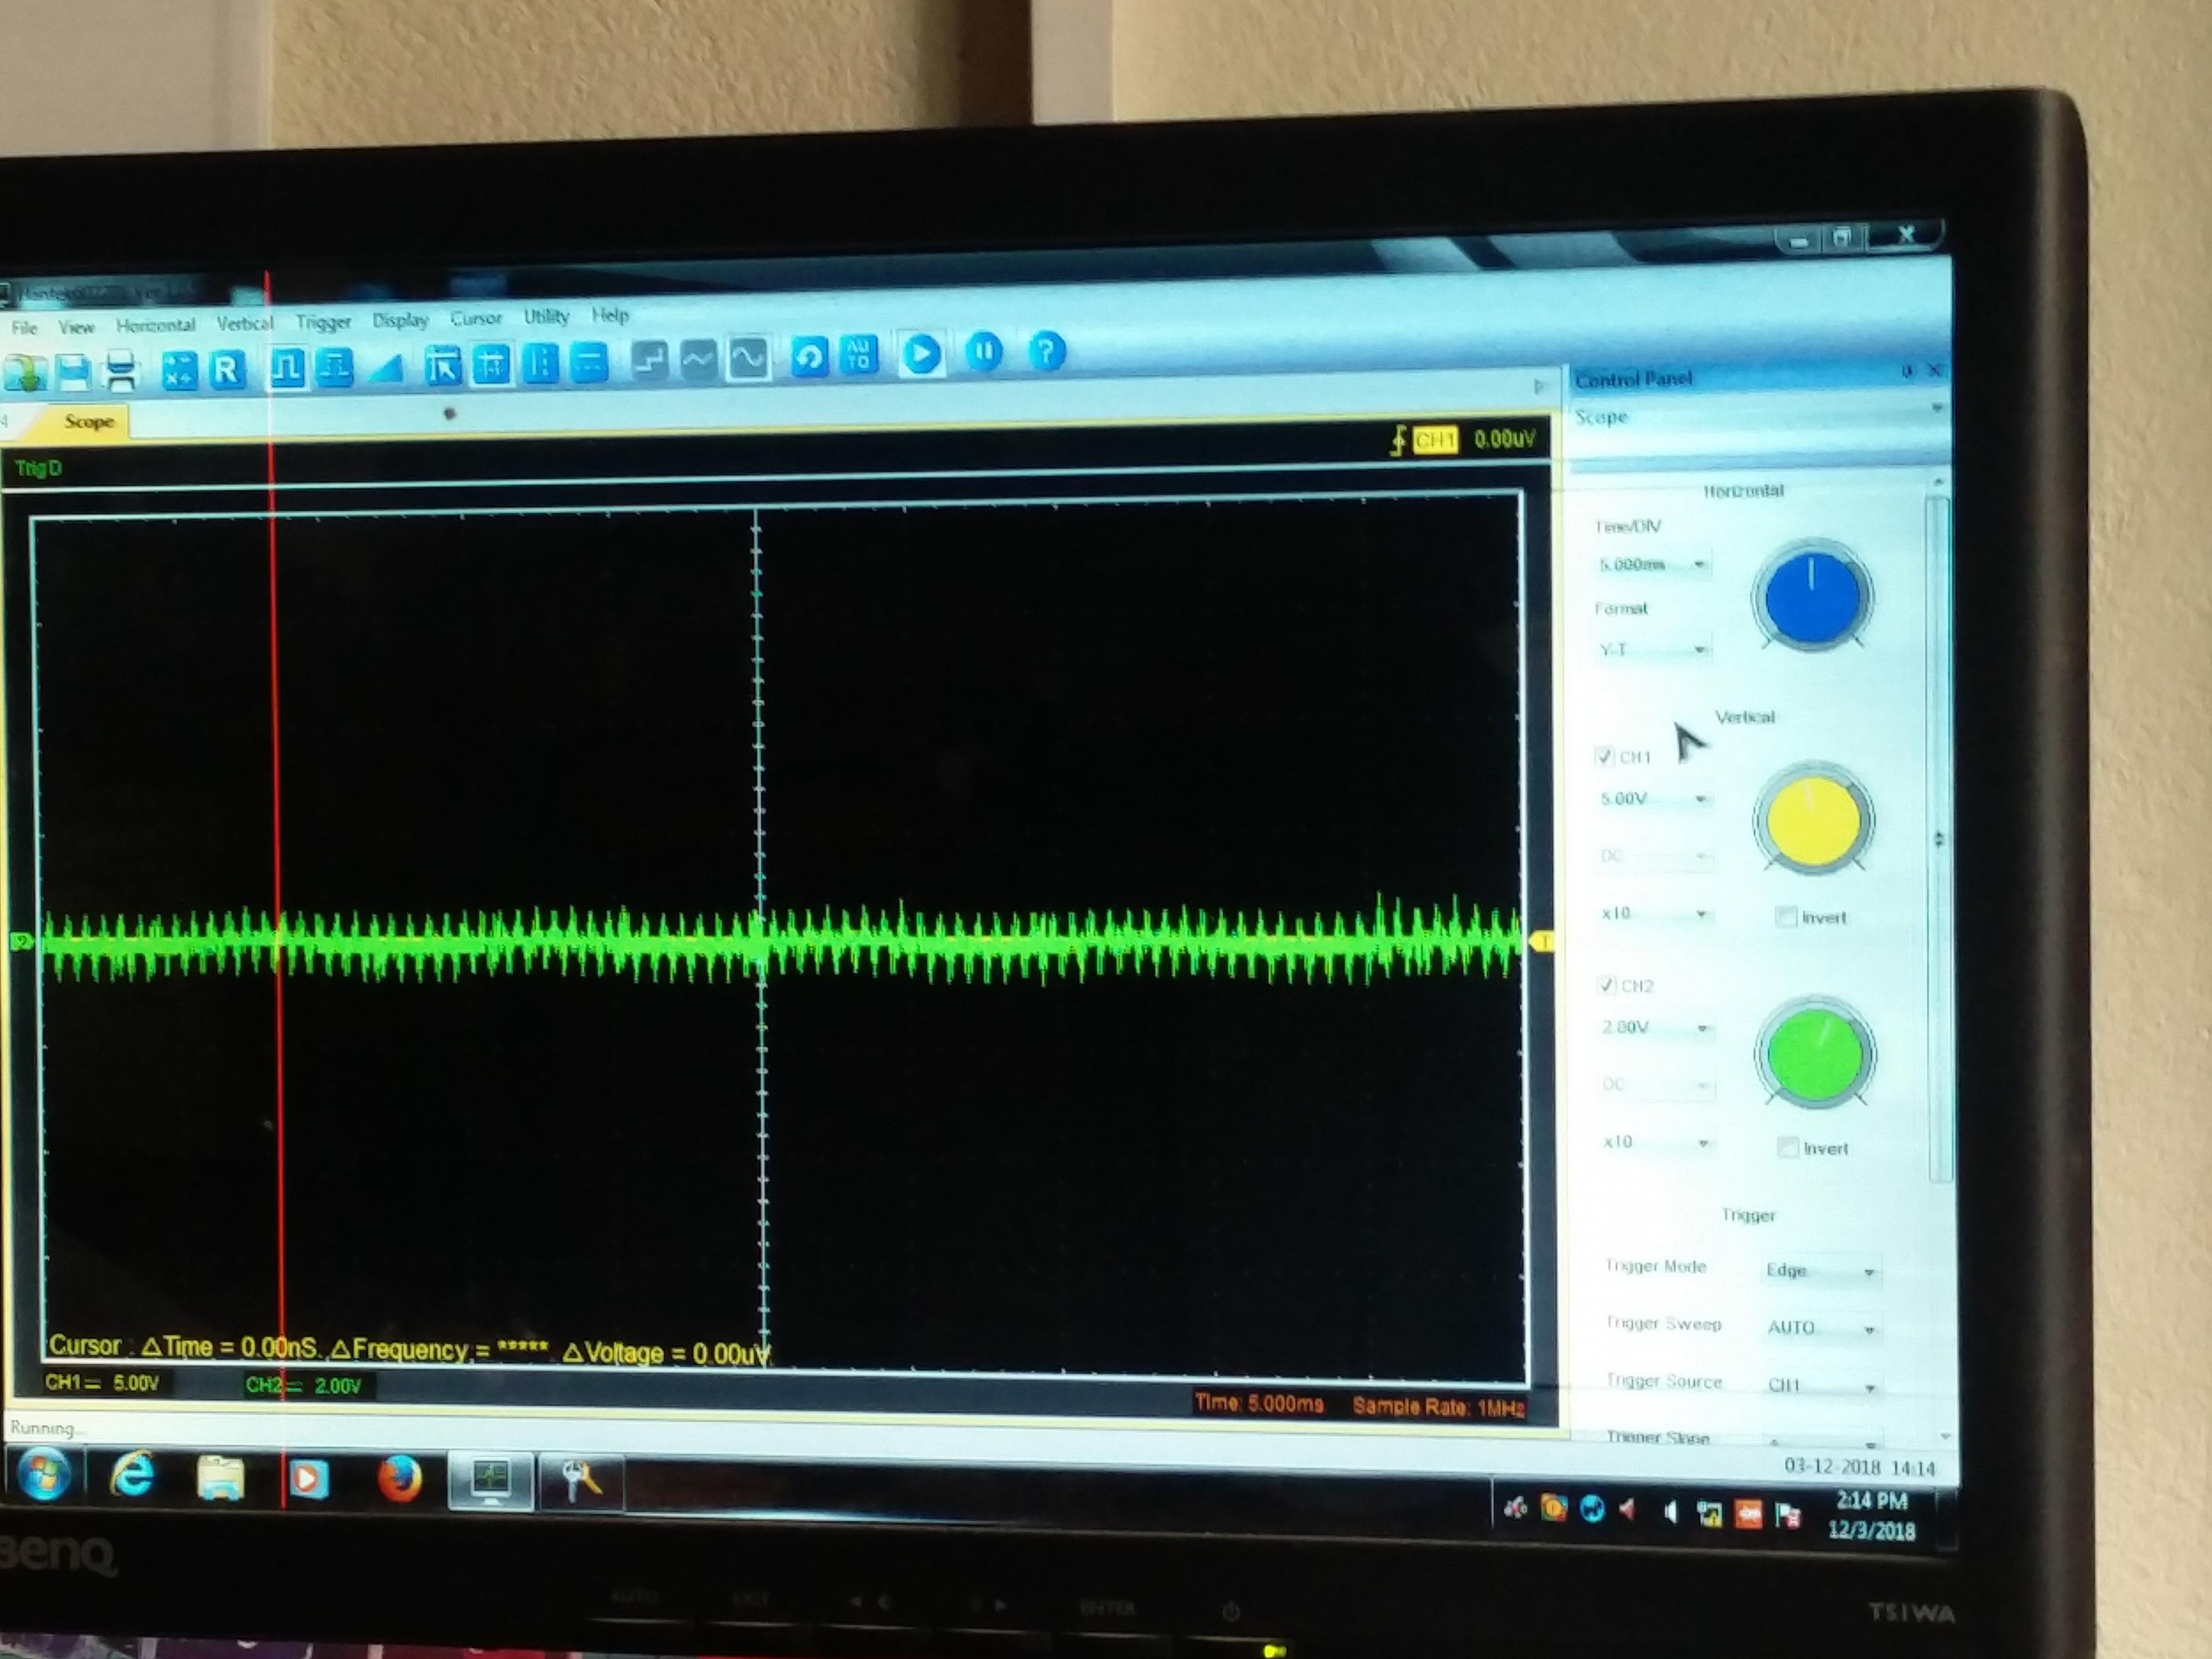
Task: Click the yellow CH1 vertical knob
Action: point(1813,820)
